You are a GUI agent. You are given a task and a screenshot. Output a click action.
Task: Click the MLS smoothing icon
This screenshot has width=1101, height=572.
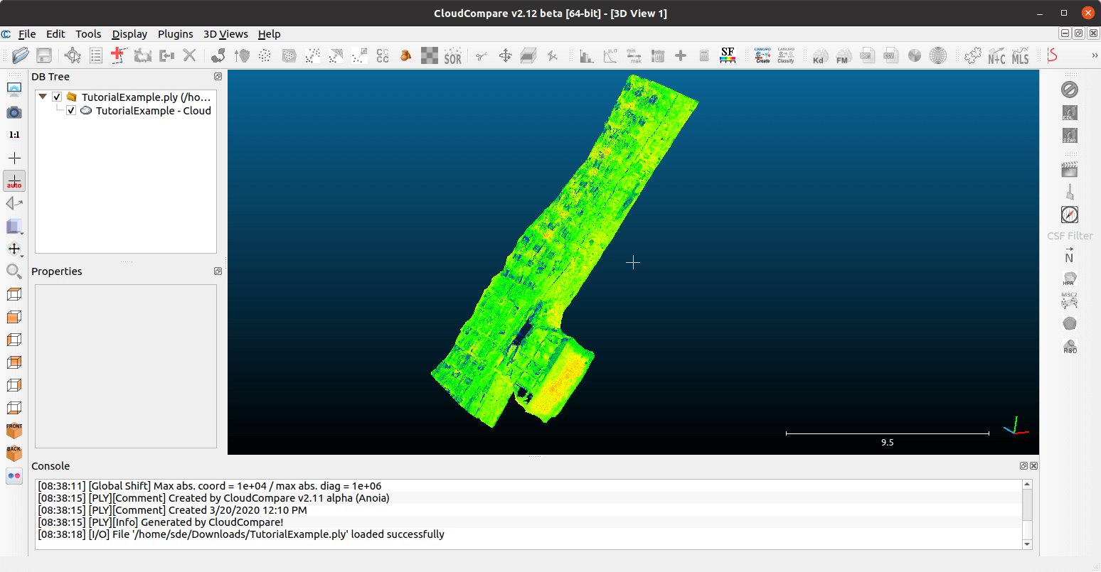click(x=1021, y=55)
